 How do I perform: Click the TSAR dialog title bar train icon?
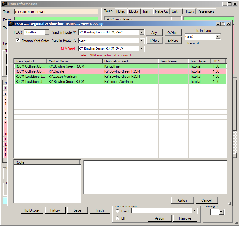pos(11,24)
